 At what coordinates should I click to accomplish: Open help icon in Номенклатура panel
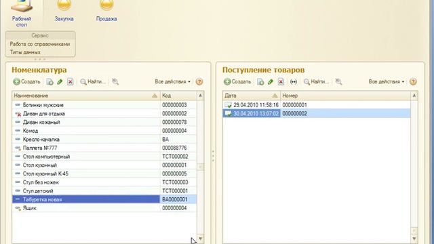click(x=199, y=81)
